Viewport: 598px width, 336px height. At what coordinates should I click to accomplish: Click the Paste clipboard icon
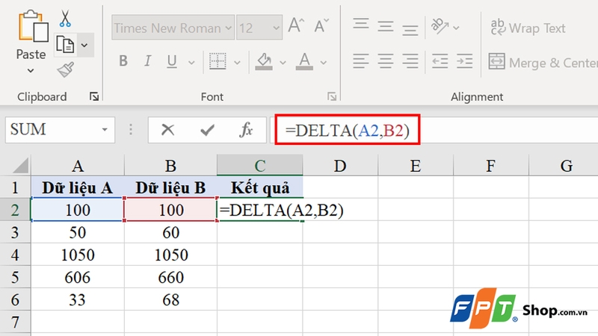tap(33, 26)
